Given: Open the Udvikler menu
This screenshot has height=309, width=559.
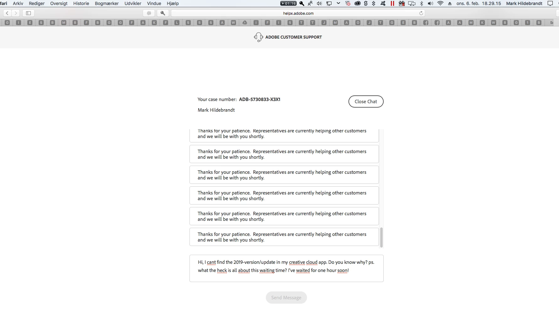Looking at the screenshot, I should tap(133, 3).
